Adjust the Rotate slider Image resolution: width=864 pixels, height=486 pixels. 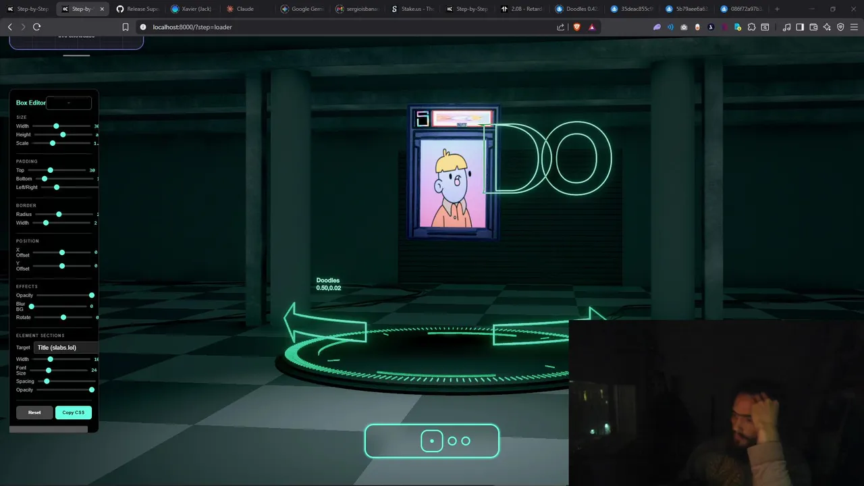click(x=63, y=317)
